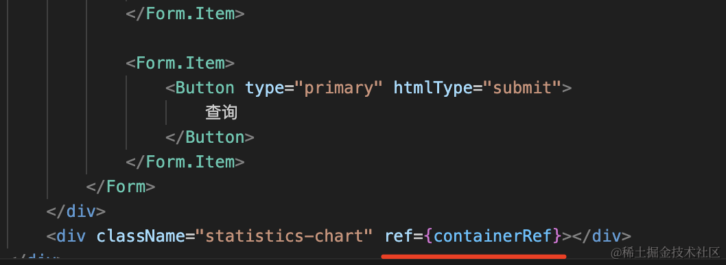Click the containerRef identifier
Viewport: 726px width, 265px height.
point(493,236)
